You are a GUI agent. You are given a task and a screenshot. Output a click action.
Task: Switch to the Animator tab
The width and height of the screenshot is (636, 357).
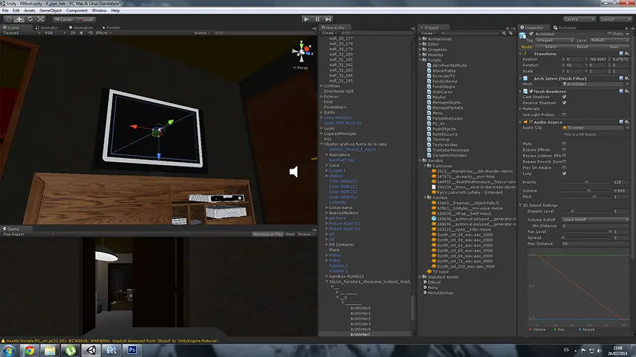46,28
